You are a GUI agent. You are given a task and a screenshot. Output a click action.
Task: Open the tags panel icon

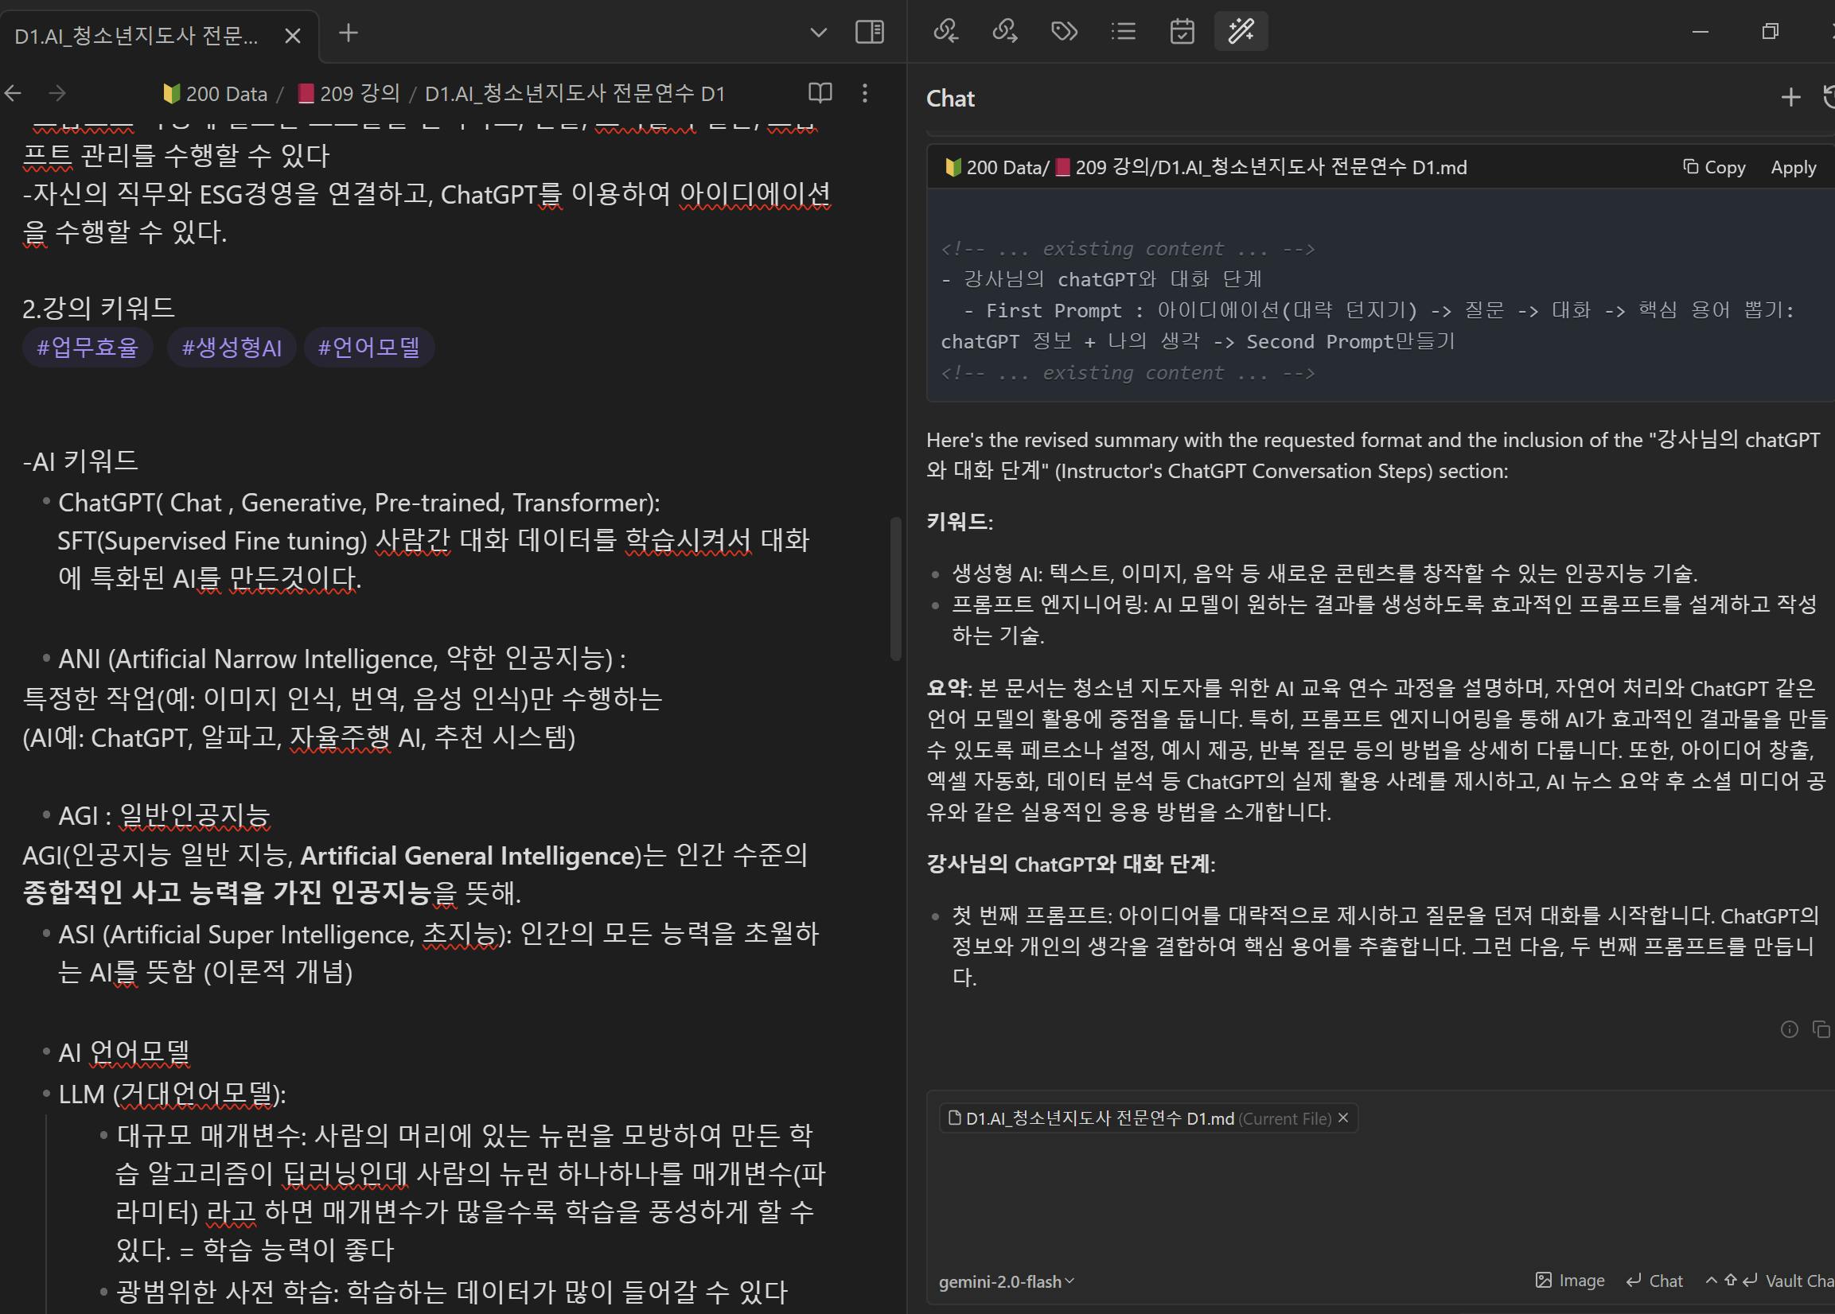point(1064,32)
